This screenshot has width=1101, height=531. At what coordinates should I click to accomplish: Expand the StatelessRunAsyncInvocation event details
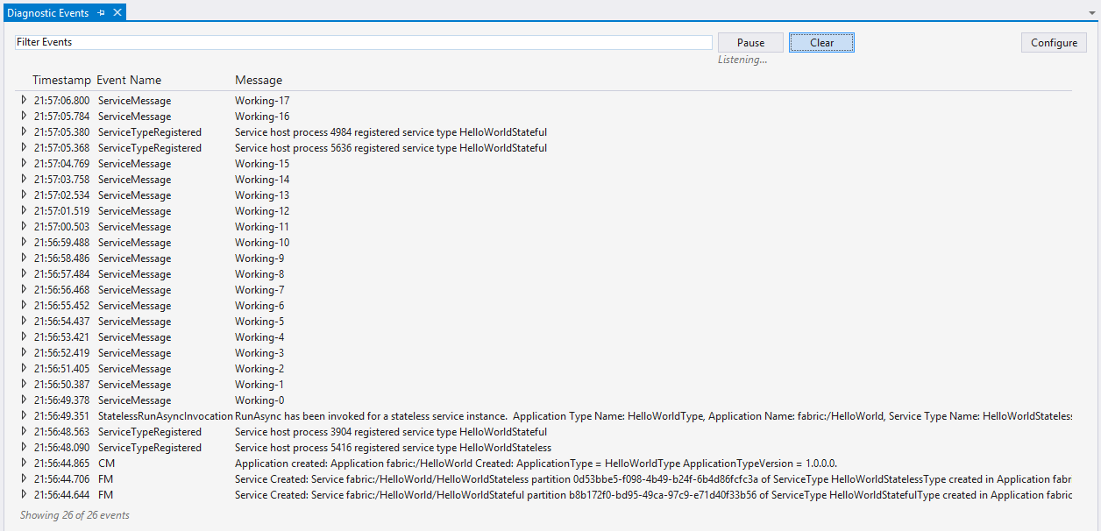(x=24, y=415)
